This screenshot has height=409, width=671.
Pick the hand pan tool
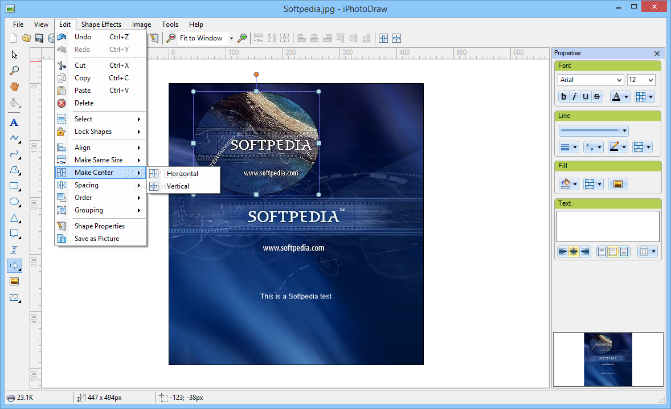click(14, 87)
